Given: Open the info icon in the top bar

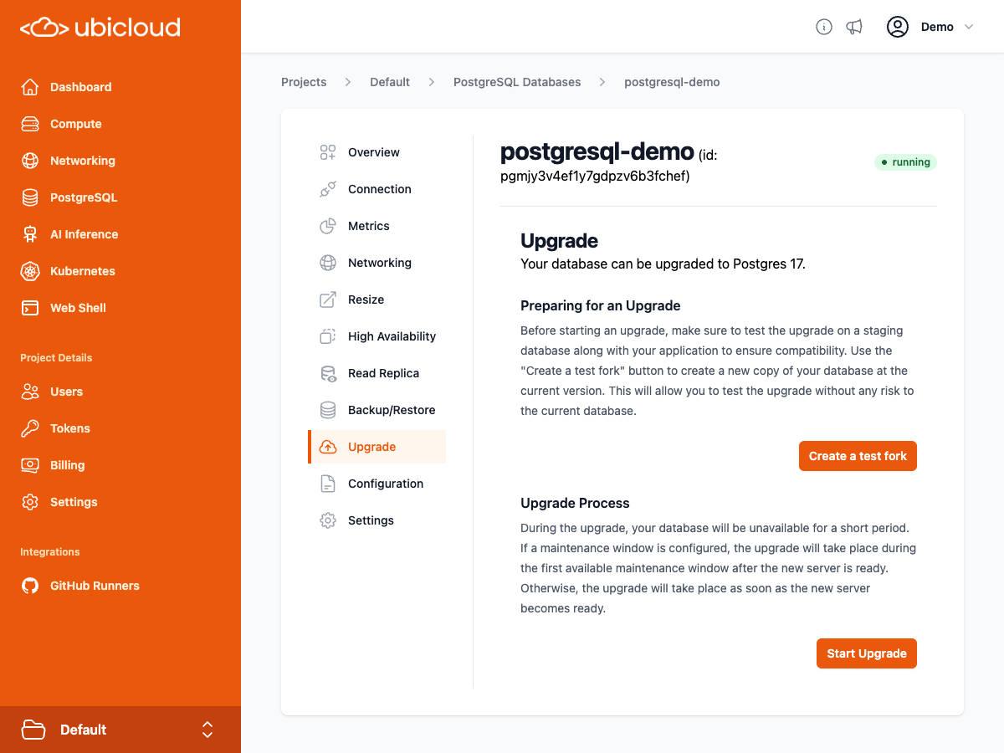Looking at the screenshot, I should click(x=824, y=27).
